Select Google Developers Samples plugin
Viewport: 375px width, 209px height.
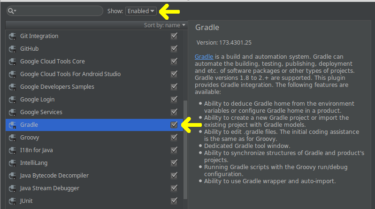94,87
